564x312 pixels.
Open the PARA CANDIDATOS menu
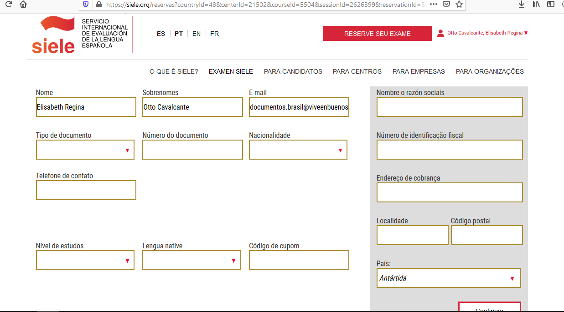[293, 71]
